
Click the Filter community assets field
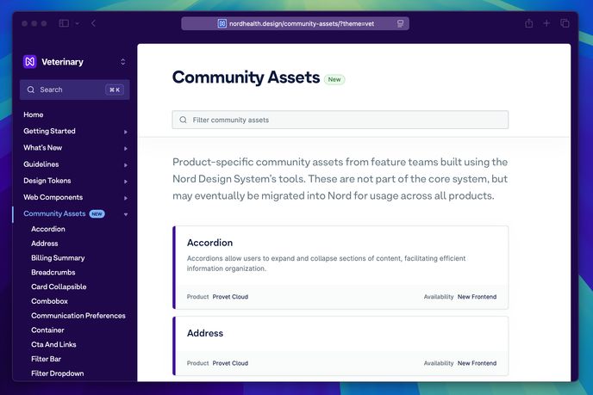[340, 120]
